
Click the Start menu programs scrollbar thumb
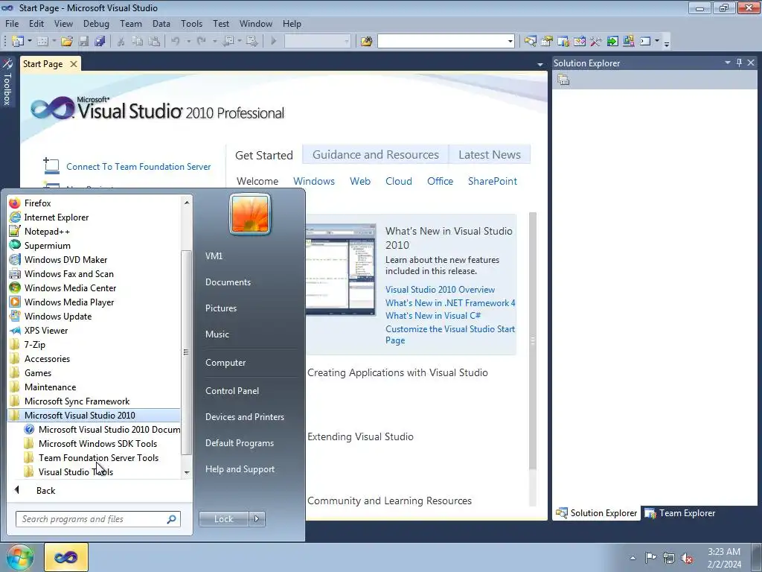[186, 352]
